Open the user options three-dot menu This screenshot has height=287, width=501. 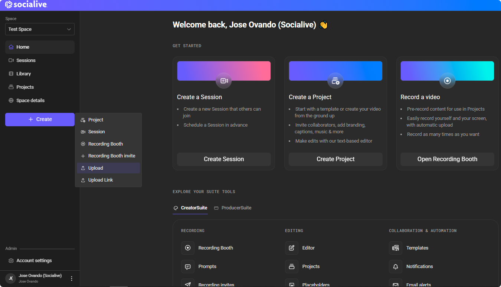(72, 278)
